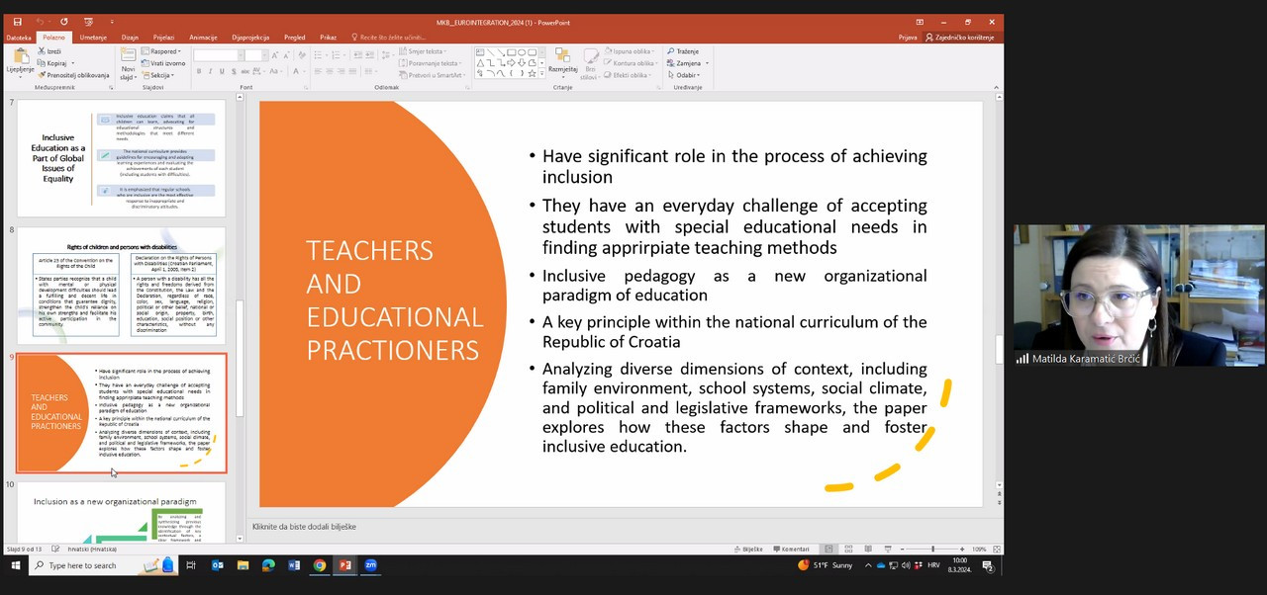
Task: Switch to the Umetanje tab
Action: tap(93, 38)
